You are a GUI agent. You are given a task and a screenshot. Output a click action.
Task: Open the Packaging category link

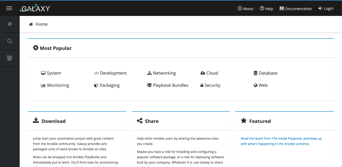click(107, 85)
